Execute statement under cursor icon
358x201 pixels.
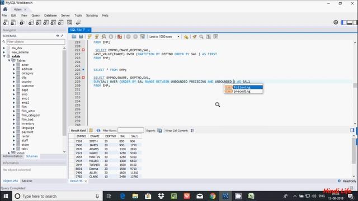pyautogui.click(x=97, y=36)
